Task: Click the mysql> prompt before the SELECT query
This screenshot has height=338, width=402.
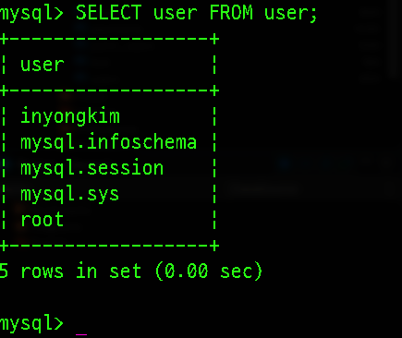Action: pos(31,15)
